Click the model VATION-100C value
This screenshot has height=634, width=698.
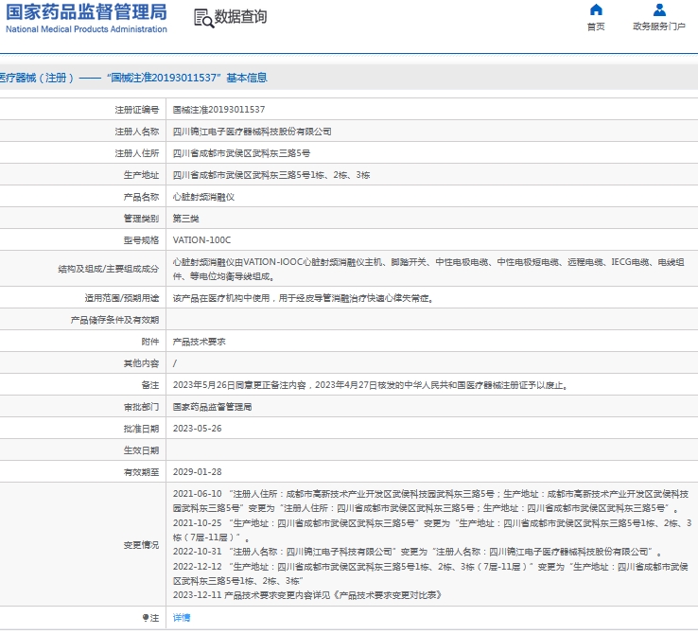(x=201, y=240)
